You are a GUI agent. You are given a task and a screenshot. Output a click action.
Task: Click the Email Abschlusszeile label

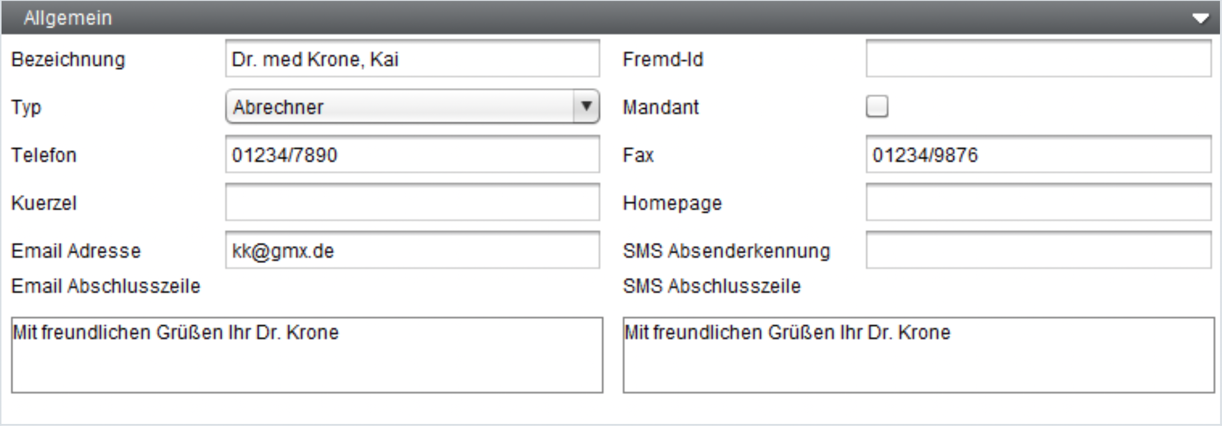106,286
